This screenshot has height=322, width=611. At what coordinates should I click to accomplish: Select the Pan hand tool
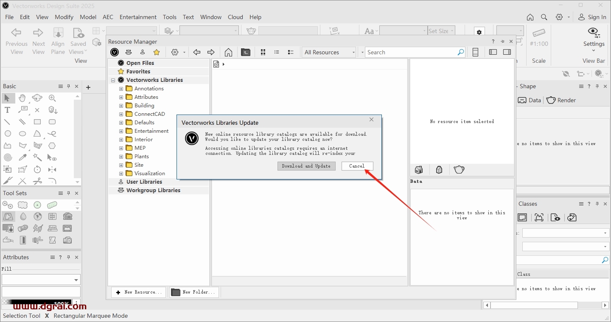tap(22, 98)
